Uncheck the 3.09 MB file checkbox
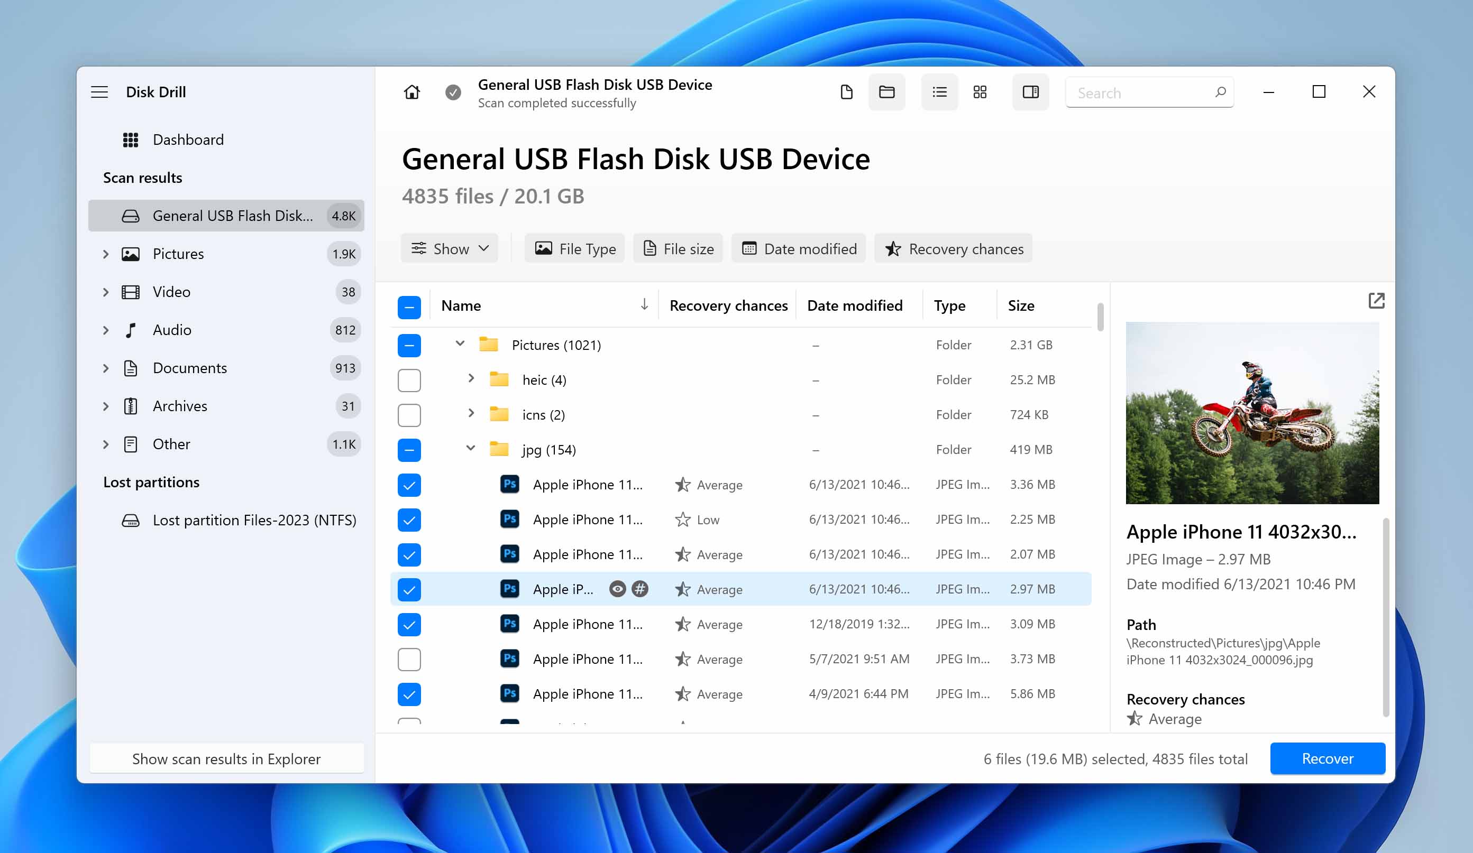 409,625
